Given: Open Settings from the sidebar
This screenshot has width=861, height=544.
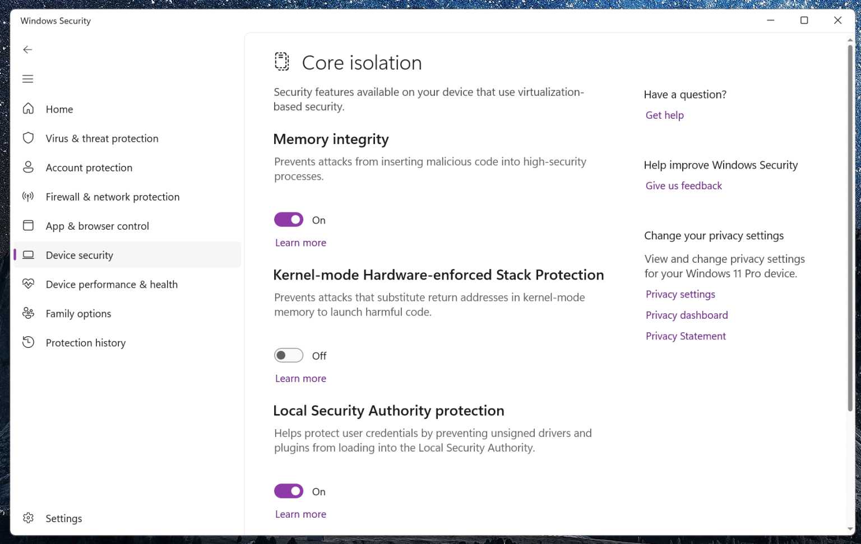Looking at the screenshot, I should point(63,518).
